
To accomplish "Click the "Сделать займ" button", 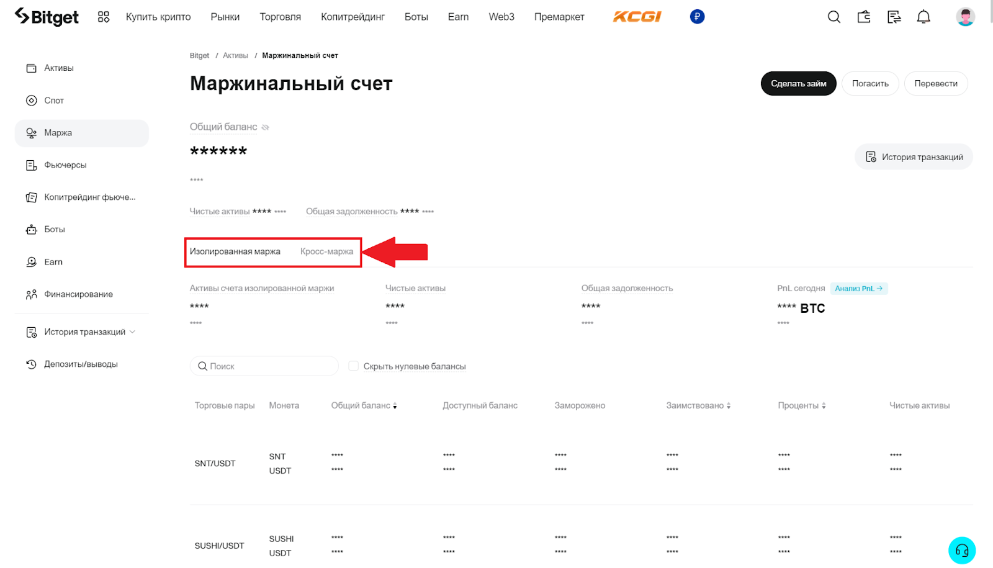I will coord(798,84).
